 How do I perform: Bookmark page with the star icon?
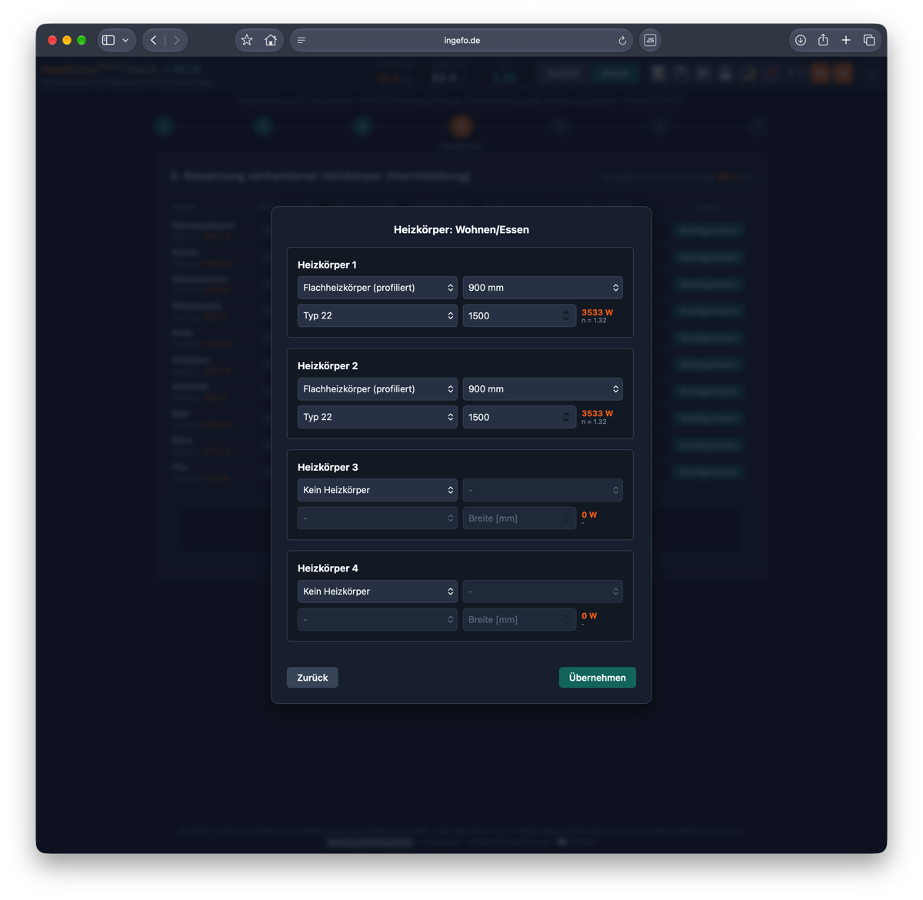point(247,40)
